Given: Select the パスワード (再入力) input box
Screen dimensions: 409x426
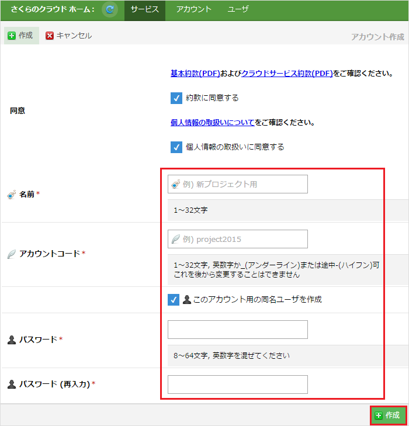Looking at the screenshot, I should click(x=237, y=385).
